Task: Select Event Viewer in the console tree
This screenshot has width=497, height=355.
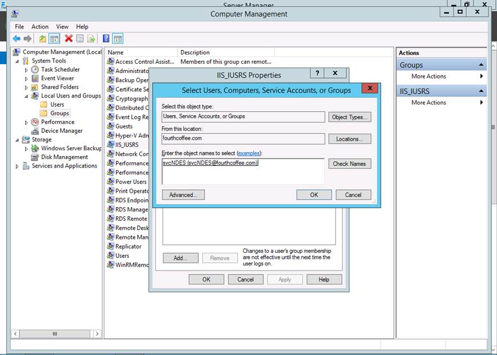Action: tap(57, 79)
